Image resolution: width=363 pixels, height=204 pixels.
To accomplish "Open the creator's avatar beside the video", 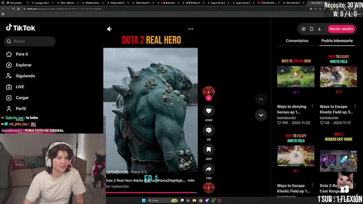I will 209,92.
